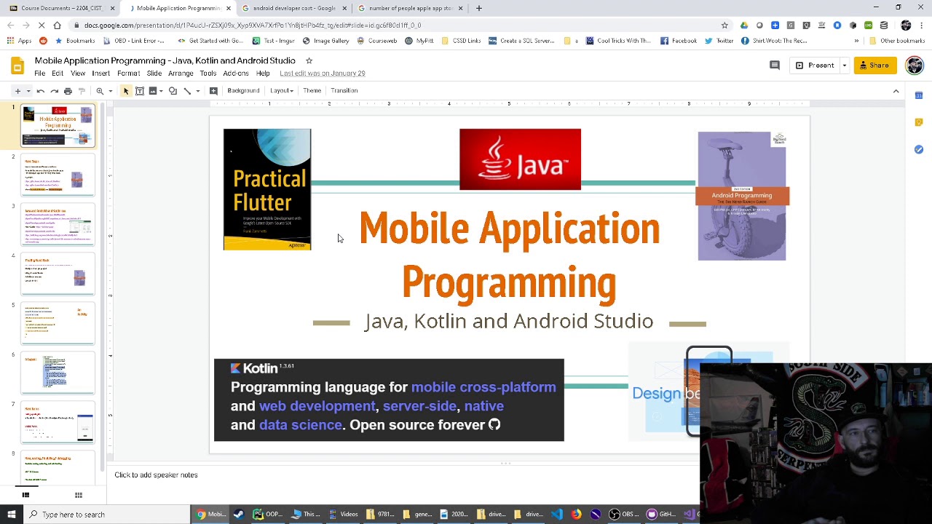Open the Layout dropdown
Viewport: 932px width, 524px height.
click(x=282, y=91)
